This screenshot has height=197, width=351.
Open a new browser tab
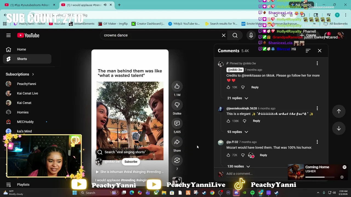pos(119,5)
